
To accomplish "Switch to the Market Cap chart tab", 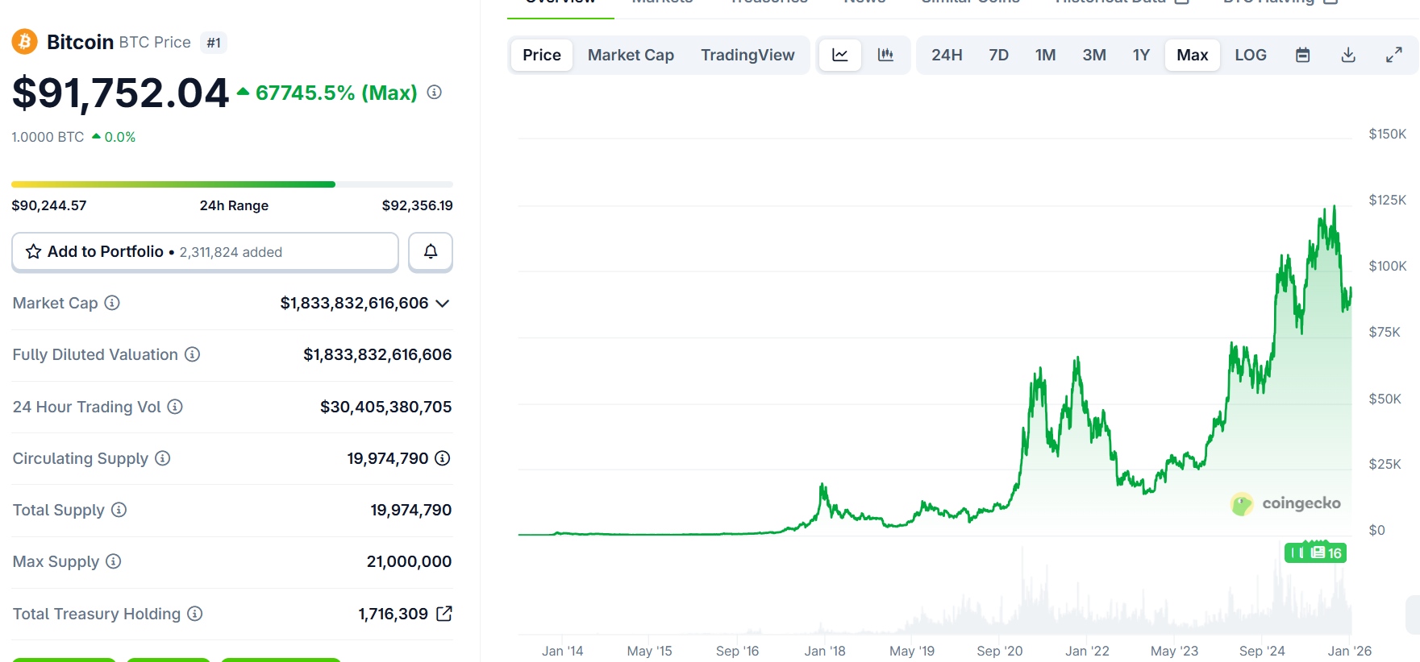I will pos(631,55).
